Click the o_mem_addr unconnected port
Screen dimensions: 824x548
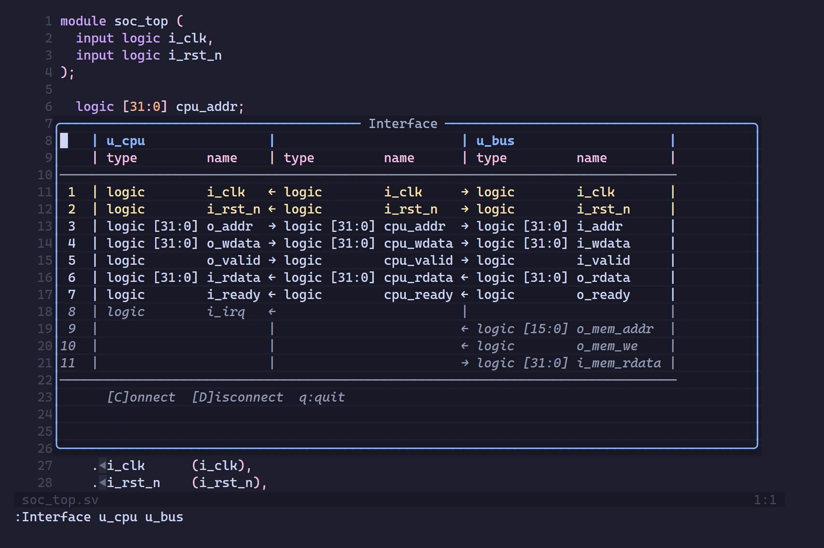(615, 329)
